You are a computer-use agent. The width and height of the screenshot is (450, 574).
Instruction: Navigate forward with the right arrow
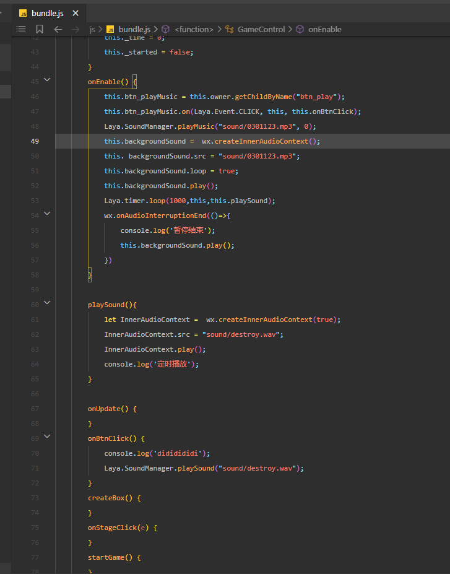click(76, 29)
